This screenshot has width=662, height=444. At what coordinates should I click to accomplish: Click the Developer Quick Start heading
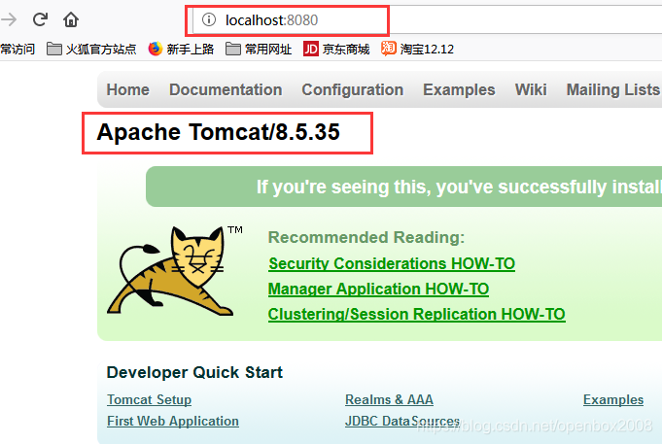pos(194,372)
